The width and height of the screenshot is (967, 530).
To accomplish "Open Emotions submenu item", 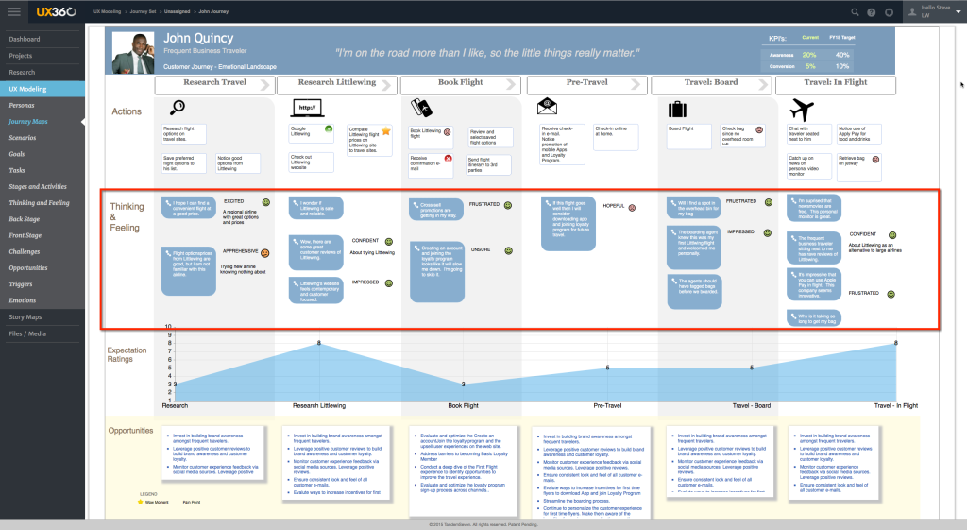I will point(23,300).
